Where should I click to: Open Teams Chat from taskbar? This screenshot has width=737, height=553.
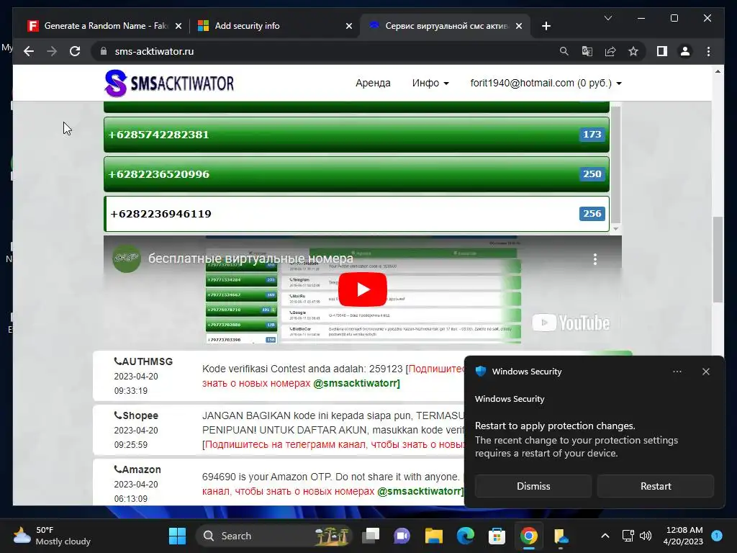(402, 536)
